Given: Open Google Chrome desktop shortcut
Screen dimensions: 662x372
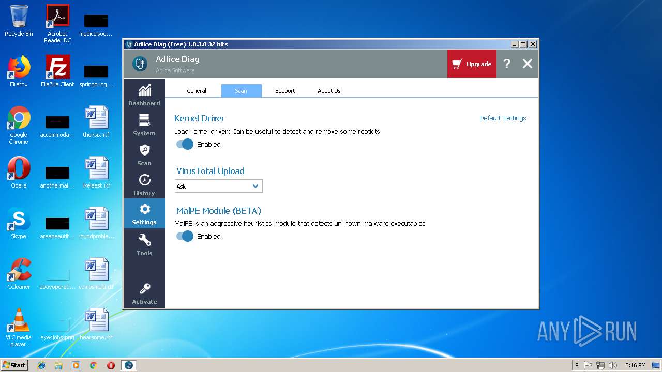Looking at the screenshot, I should (x=19, y=125).
